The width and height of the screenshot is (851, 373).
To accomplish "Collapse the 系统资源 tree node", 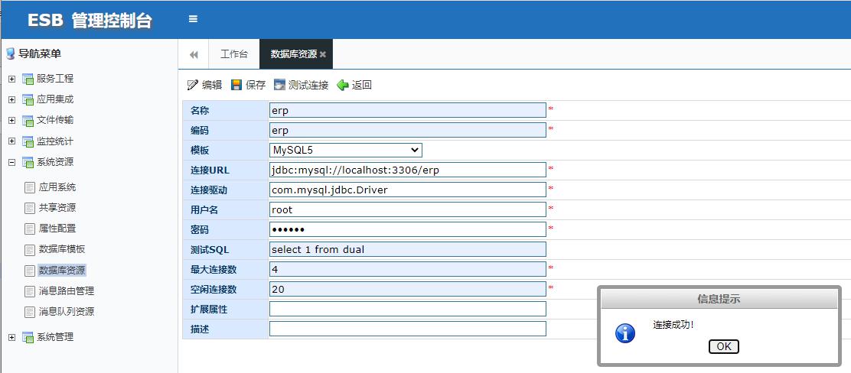I will (12, 163).
